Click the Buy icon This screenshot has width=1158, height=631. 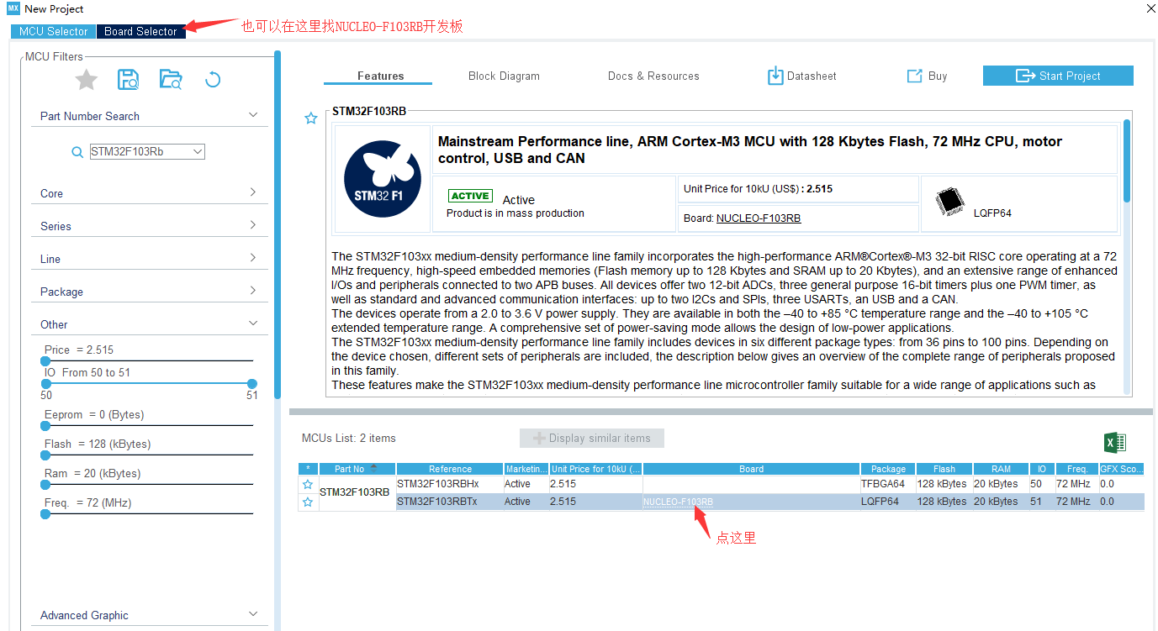(915, 76)
